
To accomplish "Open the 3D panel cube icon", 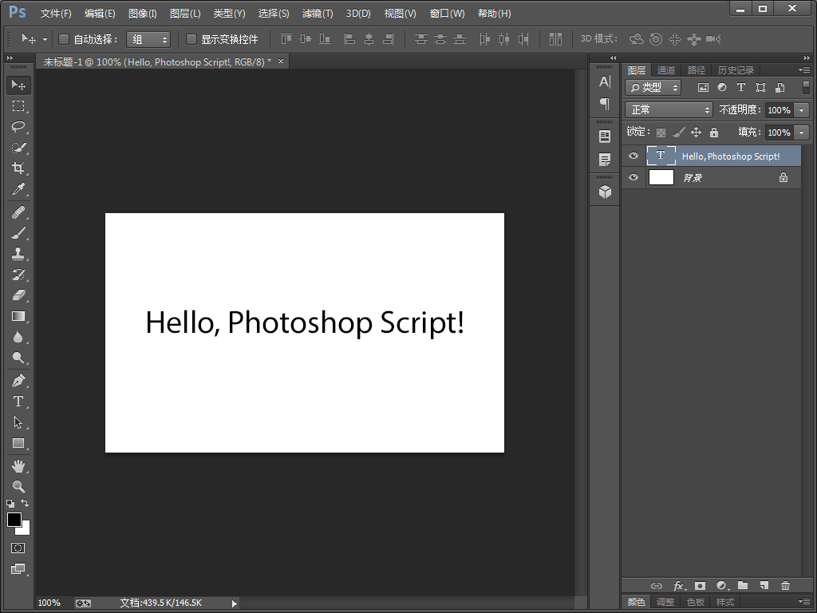I will pos(605,192).
